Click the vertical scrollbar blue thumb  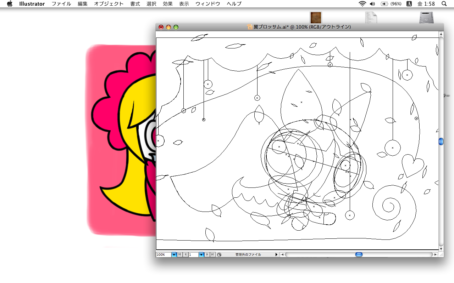pyautogui.click(x=441, y=141)
